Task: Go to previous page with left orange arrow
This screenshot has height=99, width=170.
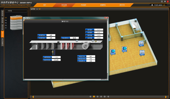Action: click(x=33, y=97)
